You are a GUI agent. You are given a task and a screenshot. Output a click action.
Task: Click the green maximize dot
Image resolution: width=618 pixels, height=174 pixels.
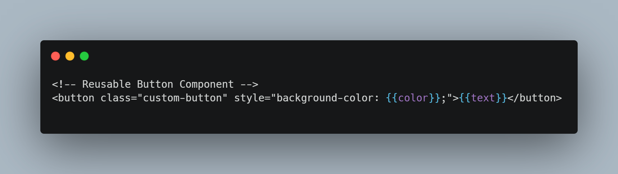pyautogui.click(x=84, y=56)
